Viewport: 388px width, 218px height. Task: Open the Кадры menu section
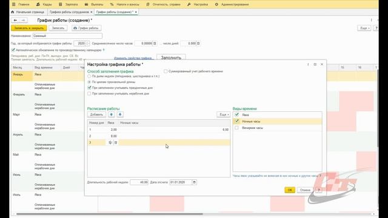click(x=44, y=4)
